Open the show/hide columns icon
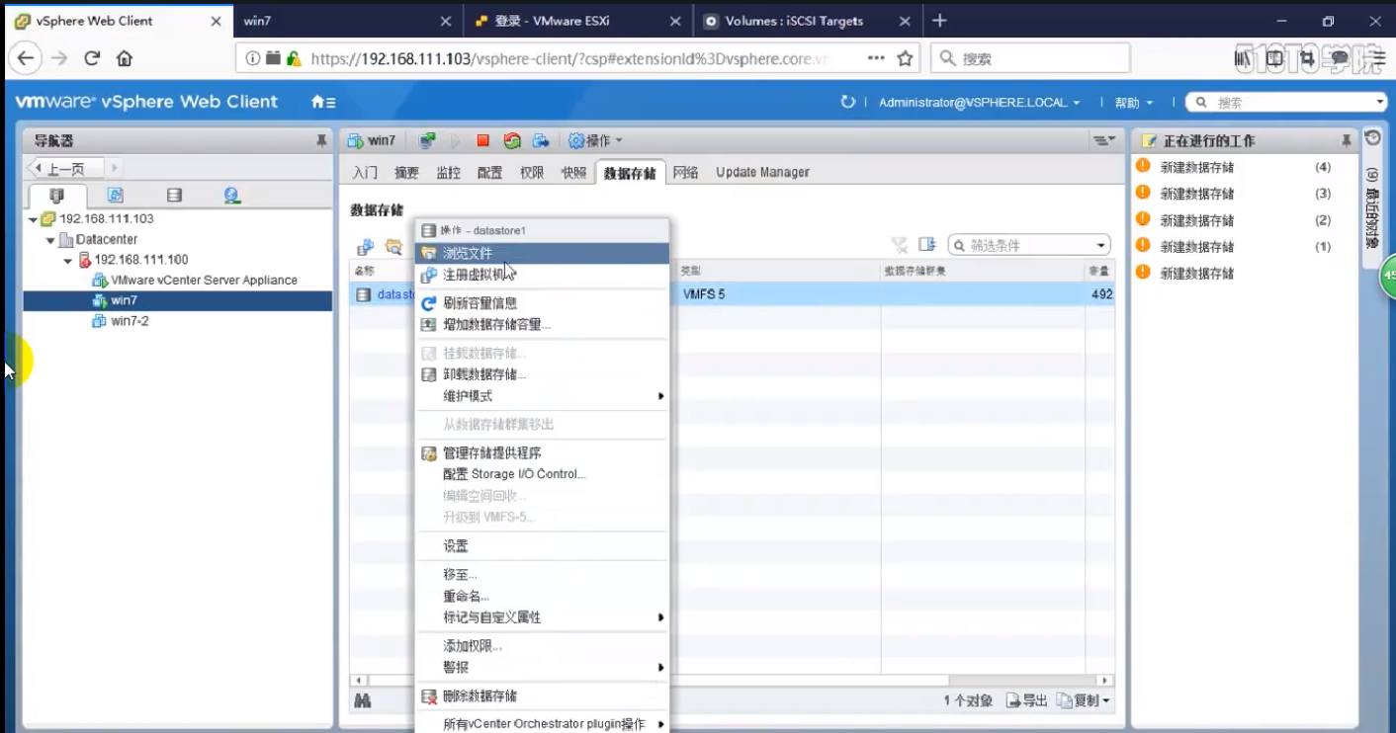 [926, 245]
